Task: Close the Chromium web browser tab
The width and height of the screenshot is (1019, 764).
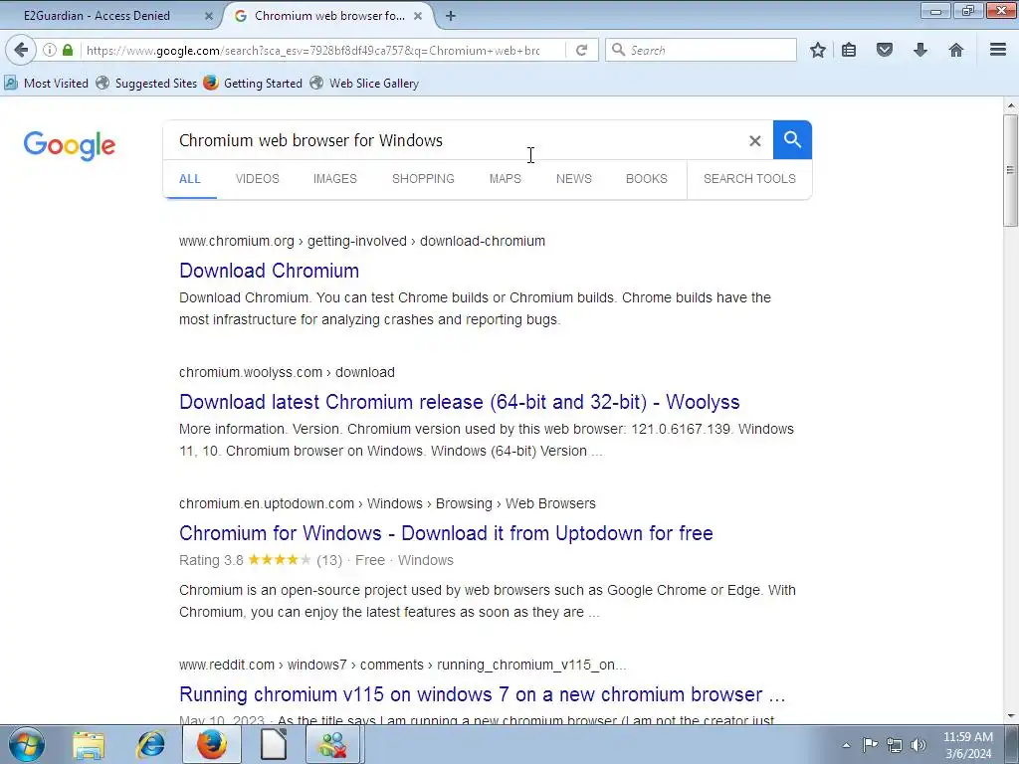Action: 419,16
